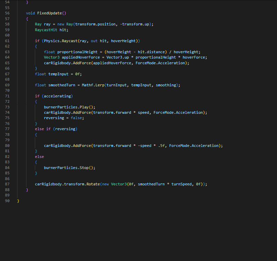Click line number 56 in the gutter
This screenshot has height=261, width=277.
[7, 13]
